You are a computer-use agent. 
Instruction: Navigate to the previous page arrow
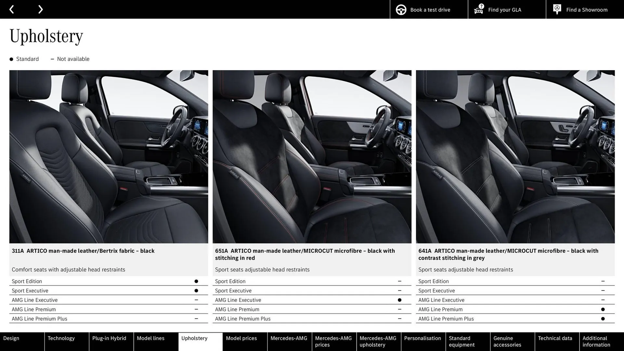[12, 9]
